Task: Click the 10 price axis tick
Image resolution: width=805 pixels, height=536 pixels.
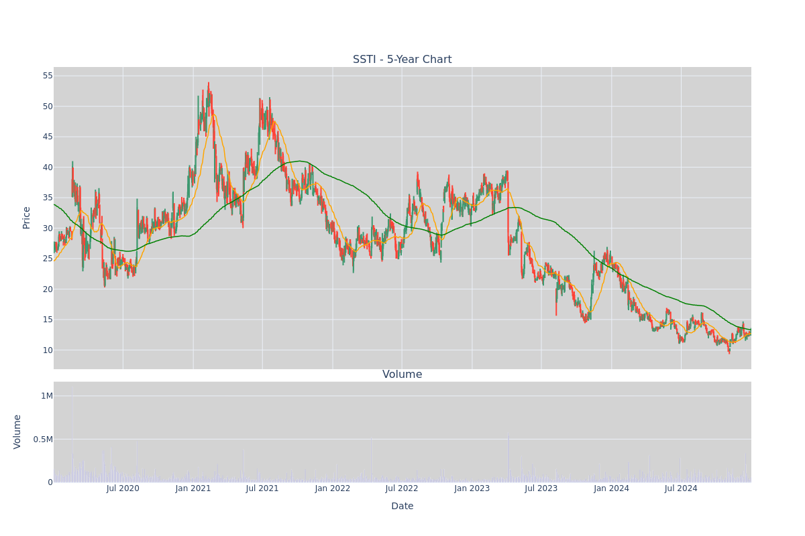Action: pos(48,350)
